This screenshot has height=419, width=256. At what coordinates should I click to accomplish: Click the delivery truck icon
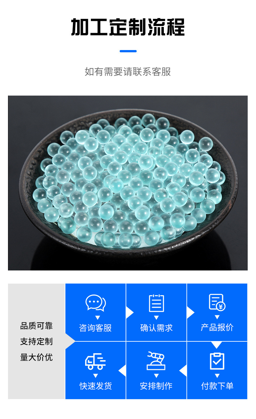point(95,361)
